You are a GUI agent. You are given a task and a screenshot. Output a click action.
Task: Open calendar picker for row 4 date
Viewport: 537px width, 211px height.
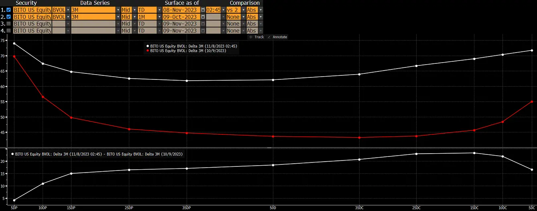(203, 30)
